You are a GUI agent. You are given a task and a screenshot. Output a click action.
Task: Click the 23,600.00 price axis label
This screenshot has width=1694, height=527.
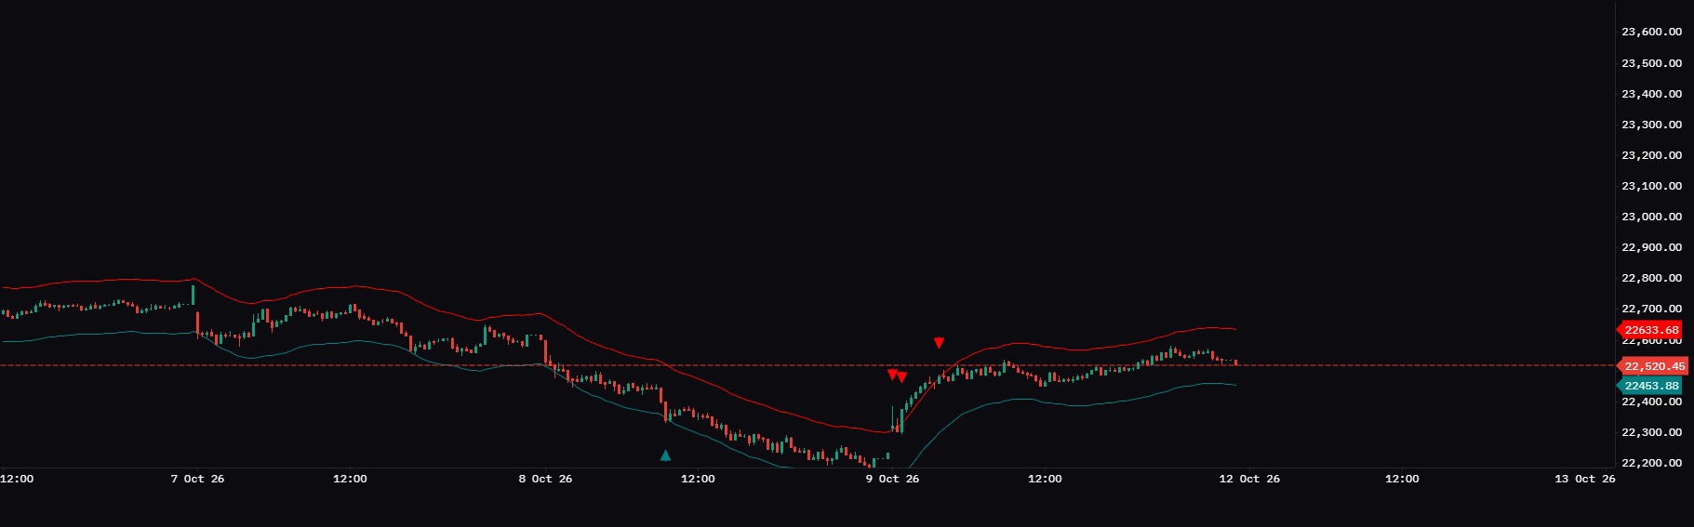pyautogui.click(x=1651, y=32)
